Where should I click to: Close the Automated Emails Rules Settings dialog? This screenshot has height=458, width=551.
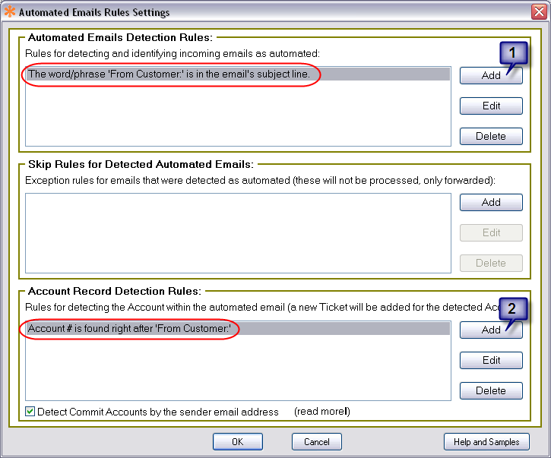point(539,12)
